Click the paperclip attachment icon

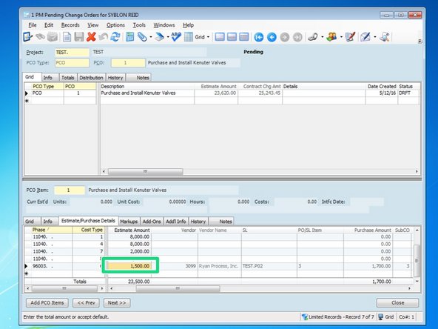tap(142, 36)
